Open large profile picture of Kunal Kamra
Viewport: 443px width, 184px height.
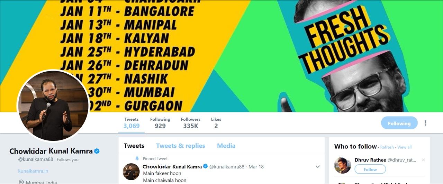[53, 106]
